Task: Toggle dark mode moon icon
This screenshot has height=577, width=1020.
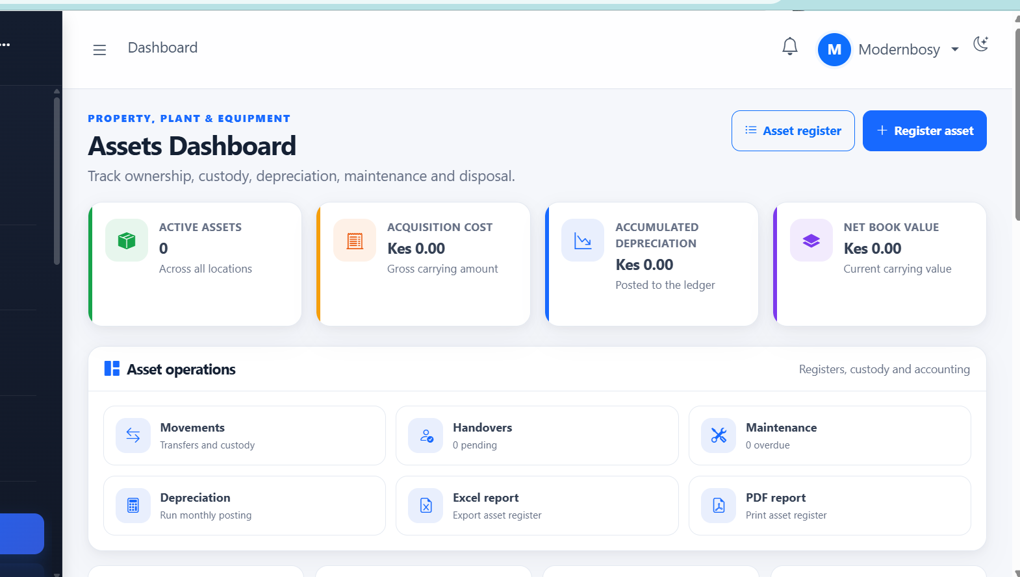Action: point(981,44)
